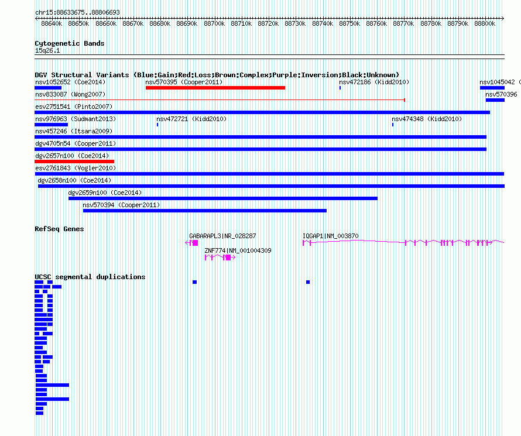Image resolution: width=521 pixels, height=436 pixels.
Task: Click the Cytogenetic Bands track title
Action: [x=70, y=43]
